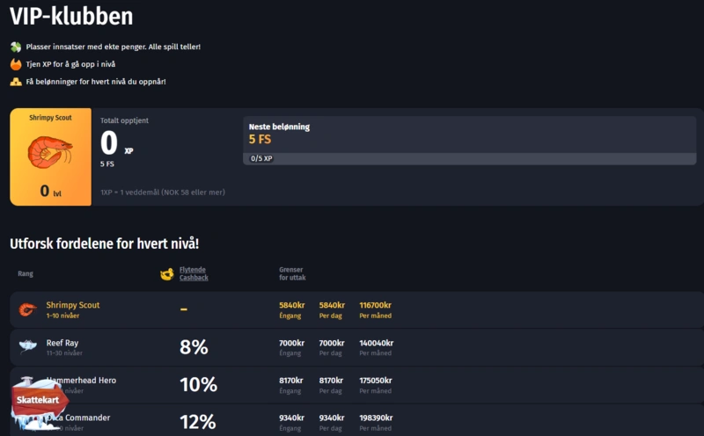Click the Rang column header

click(x=26, y=273)
